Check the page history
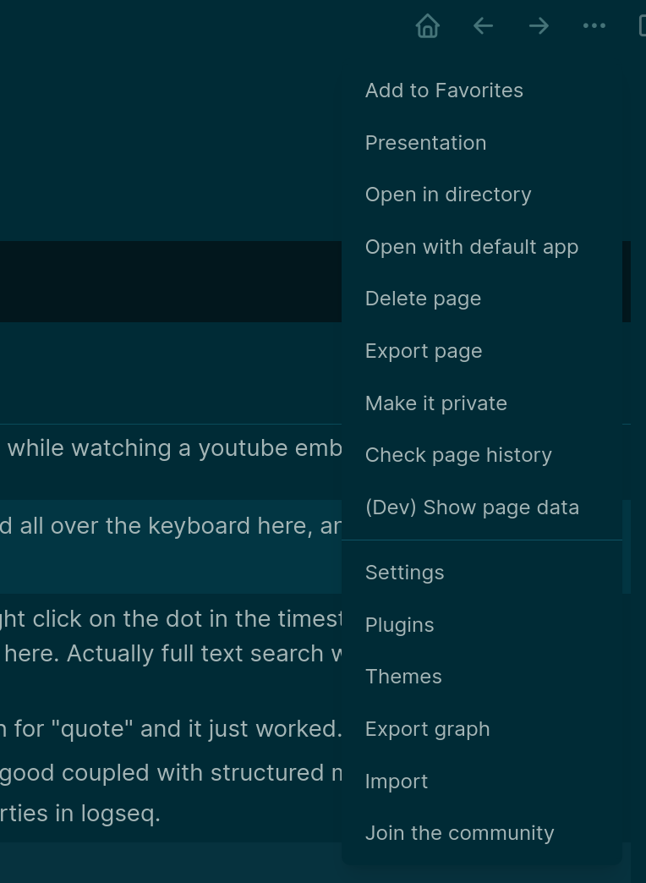 [x=458, y=455]
